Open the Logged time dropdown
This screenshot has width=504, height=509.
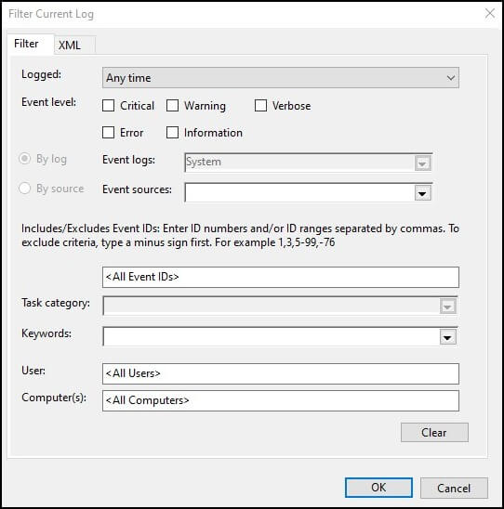pos(281,78)
